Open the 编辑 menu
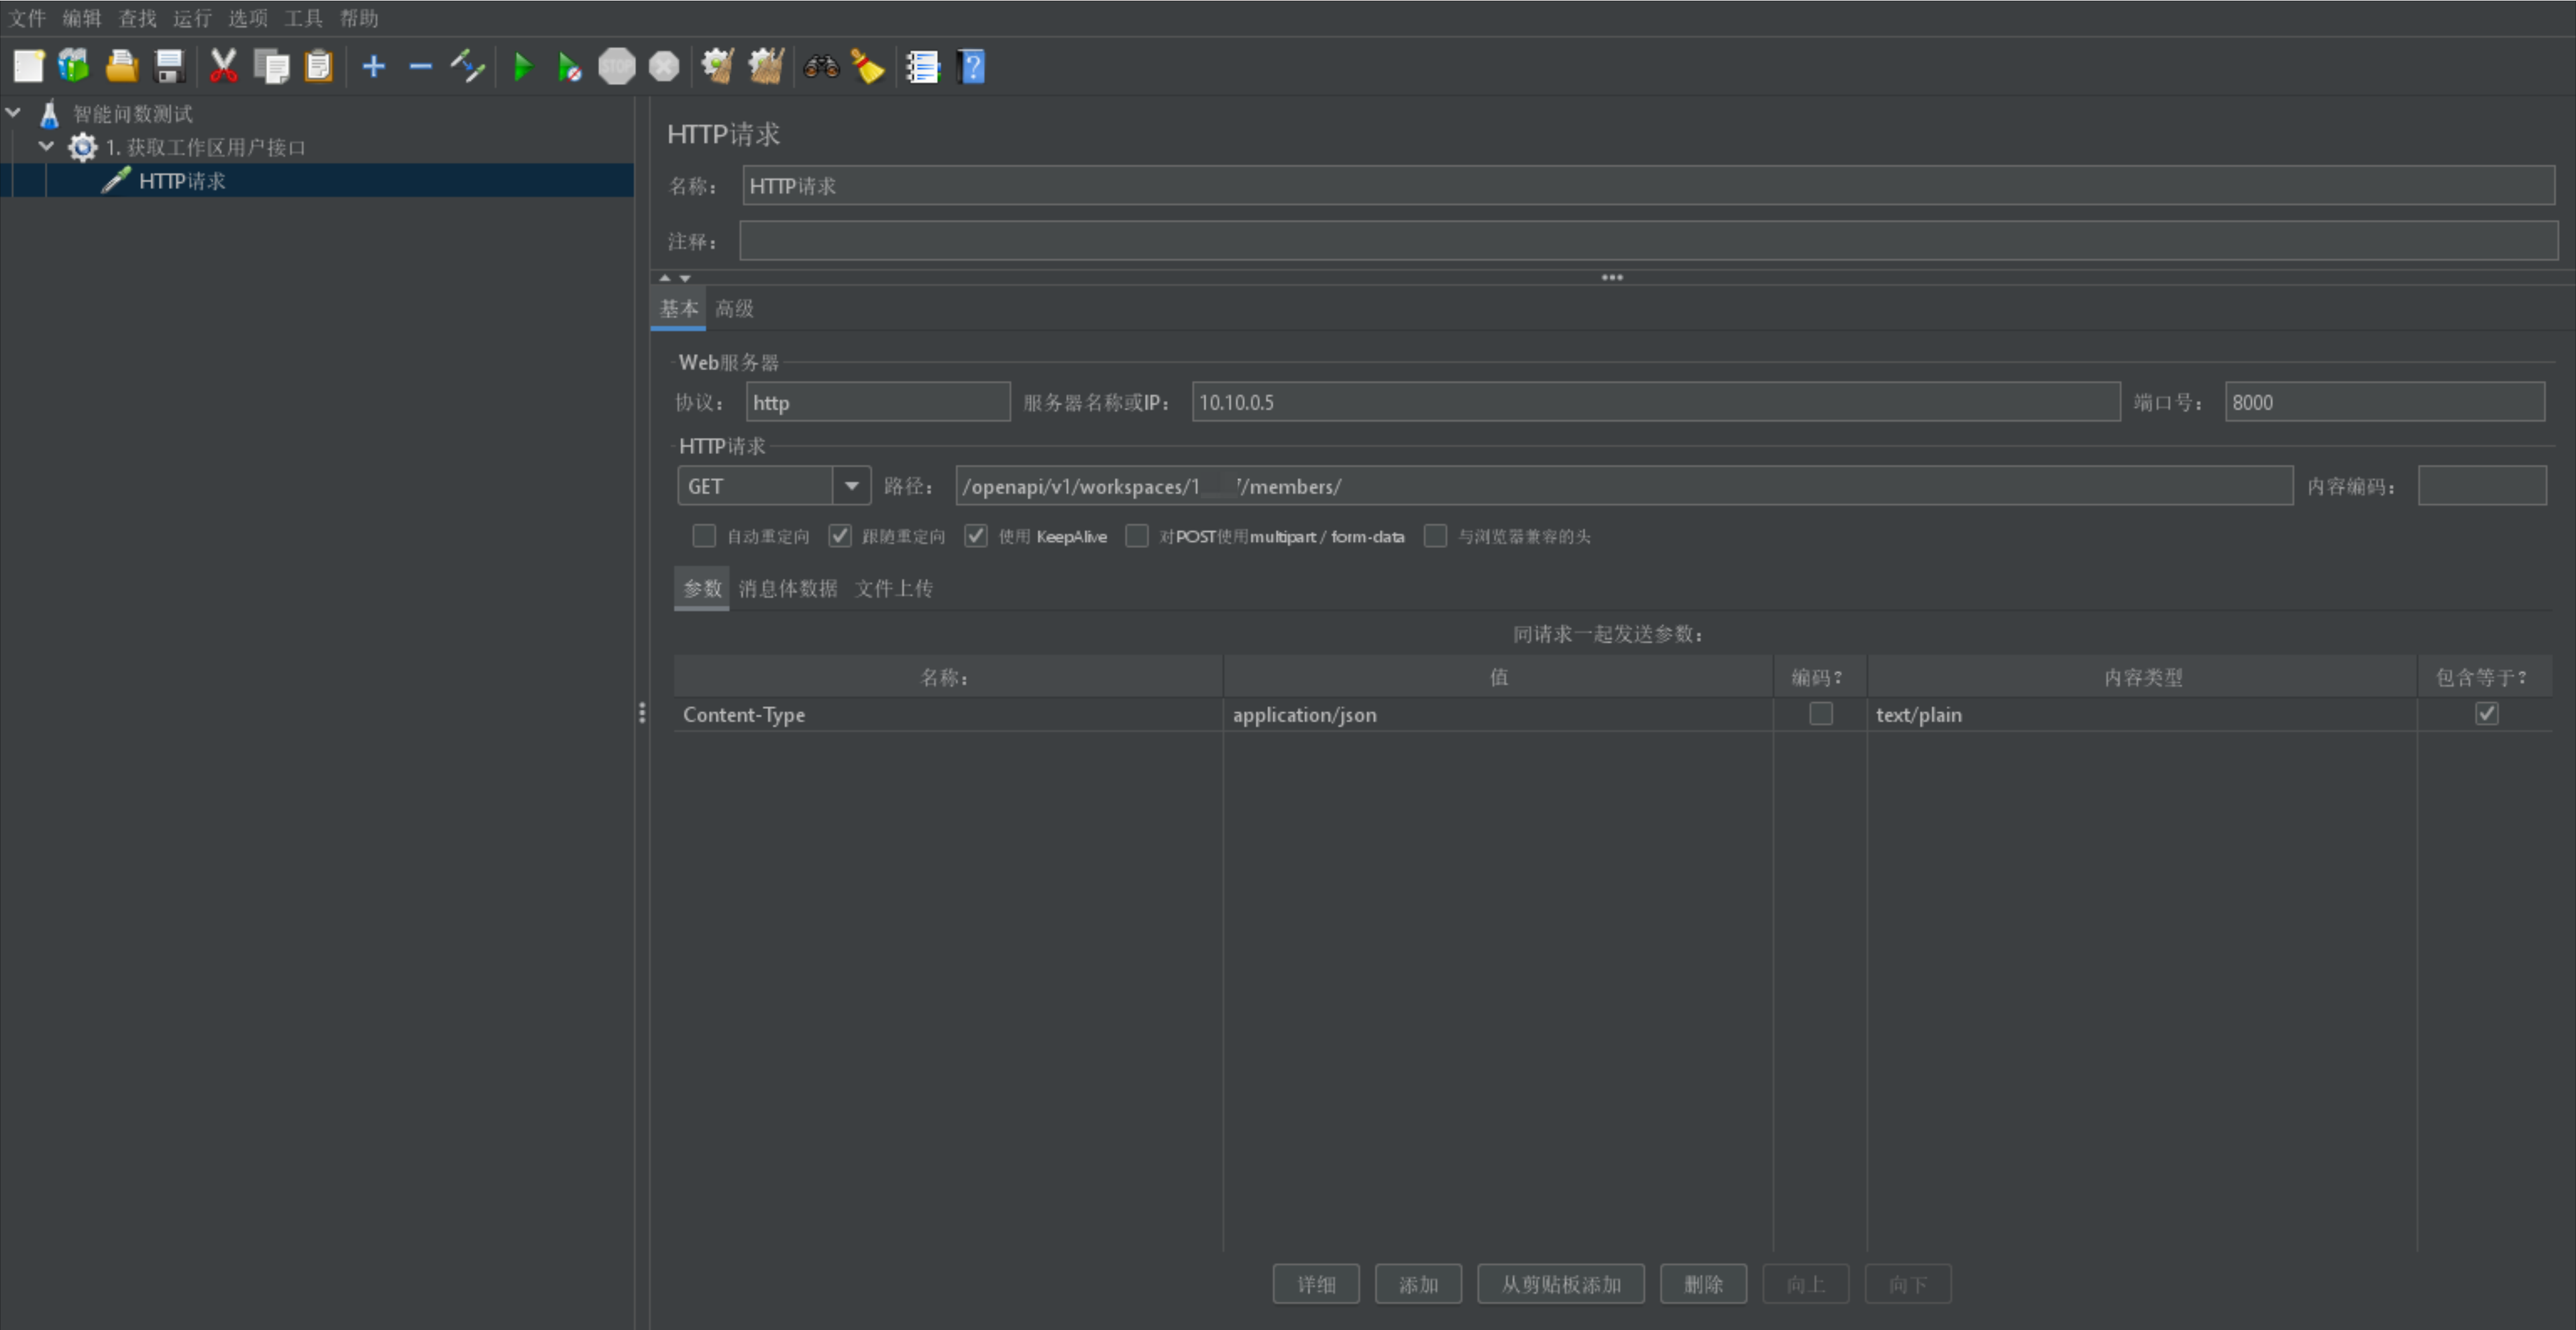The height and width of the screenshot is (1330, 2576). (x=82, y=18)
